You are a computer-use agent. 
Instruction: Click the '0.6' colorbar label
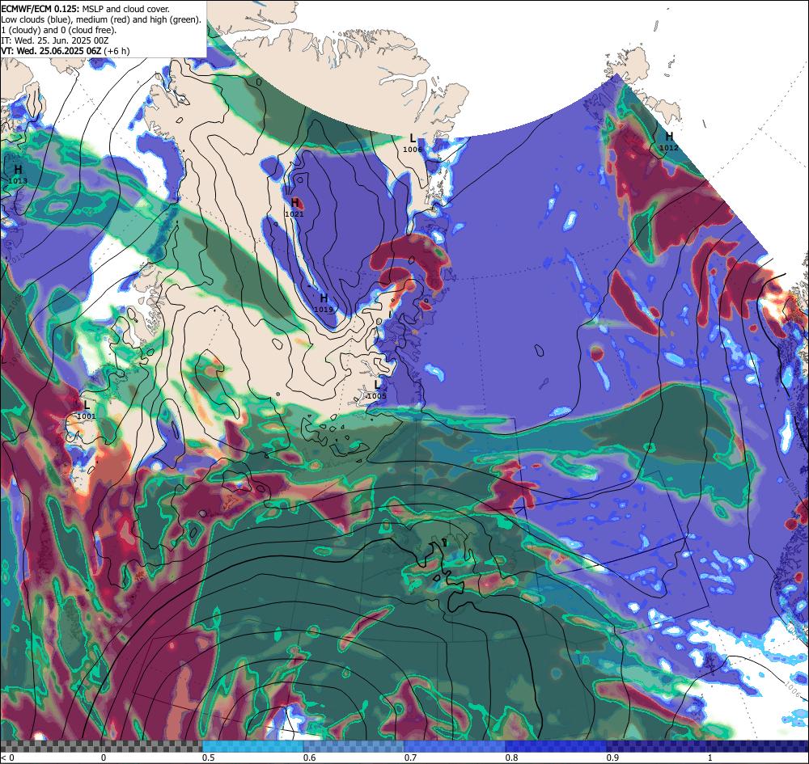point(310,758)
